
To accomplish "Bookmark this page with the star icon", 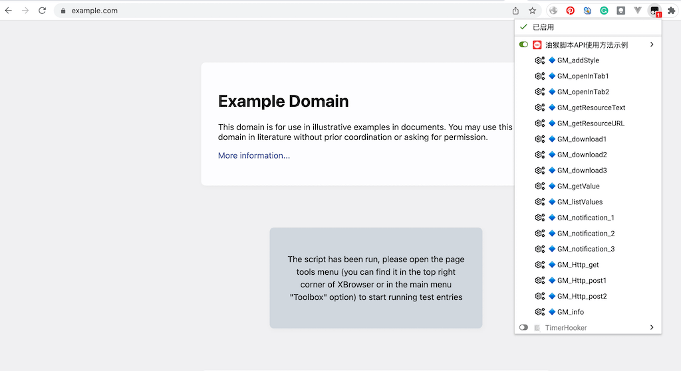I will [532, 11].
